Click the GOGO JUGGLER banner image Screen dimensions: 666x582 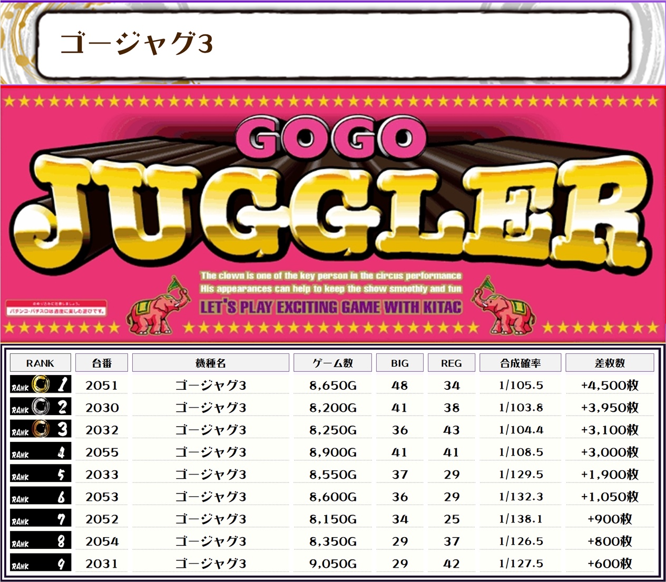(x=333, y=211)
